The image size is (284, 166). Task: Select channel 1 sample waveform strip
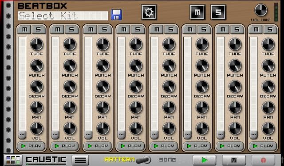click(22, 84)
